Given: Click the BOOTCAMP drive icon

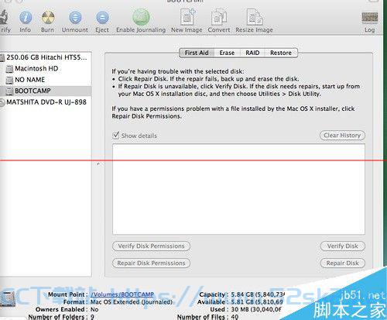Looking at the screenshot, I should [x=9, y=91].
